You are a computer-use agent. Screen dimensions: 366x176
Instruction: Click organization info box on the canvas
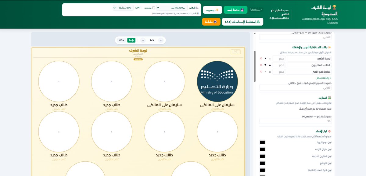point(235,52)
